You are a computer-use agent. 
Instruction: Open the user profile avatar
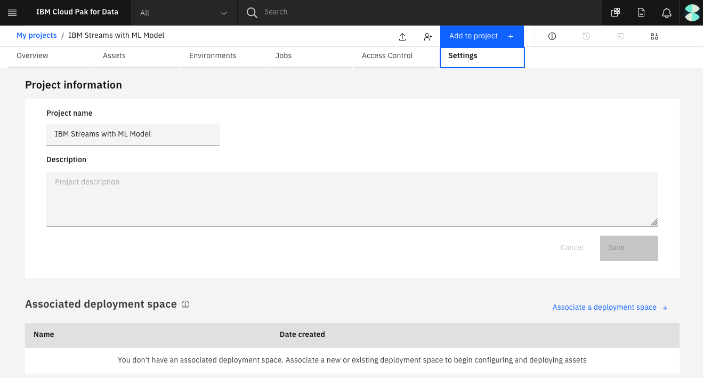pyautogui.click(x=692, y=12)
